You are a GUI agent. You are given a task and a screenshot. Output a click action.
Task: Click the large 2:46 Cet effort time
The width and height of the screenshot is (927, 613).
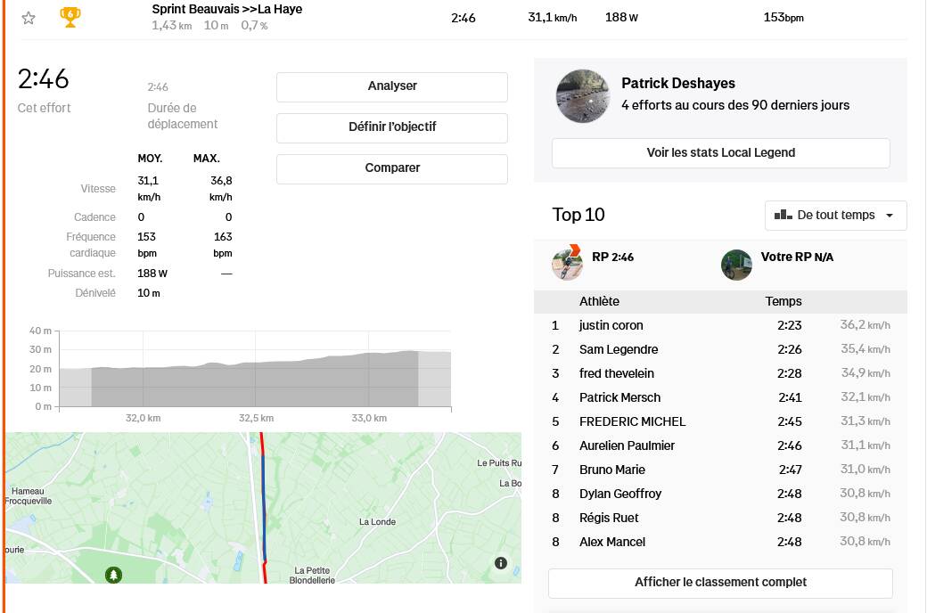(x=43, y=79)
